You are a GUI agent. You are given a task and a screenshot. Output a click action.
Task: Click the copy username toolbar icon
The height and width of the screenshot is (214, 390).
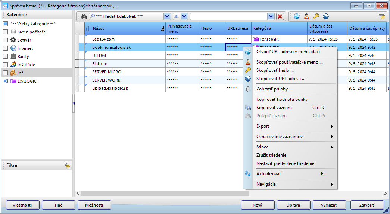point(306,17)
